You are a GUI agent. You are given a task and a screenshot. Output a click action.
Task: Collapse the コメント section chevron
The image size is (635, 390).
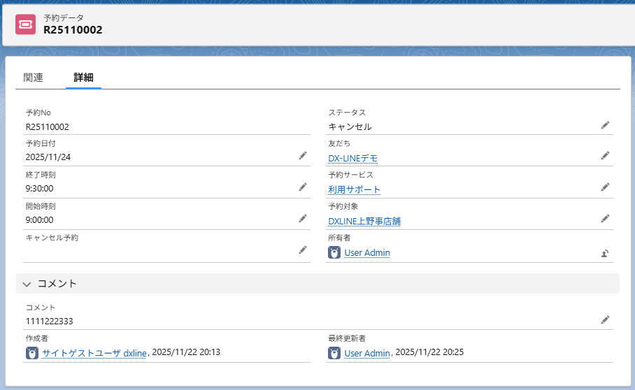(x=27, y=284)
